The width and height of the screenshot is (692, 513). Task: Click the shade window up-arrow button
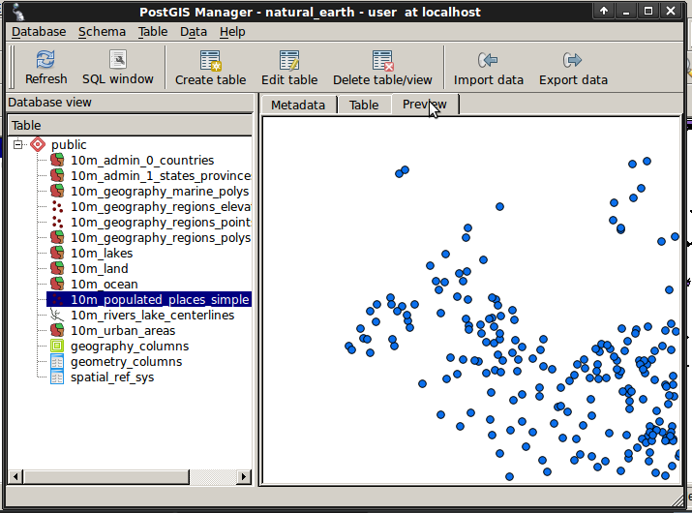click(x=604, y=11)
